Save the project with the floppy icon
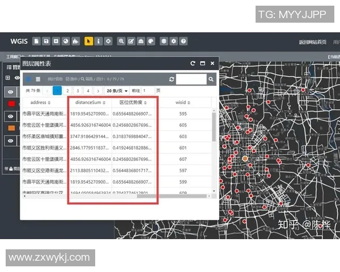This screenshot has height=272, width=340. click(46, 41)
